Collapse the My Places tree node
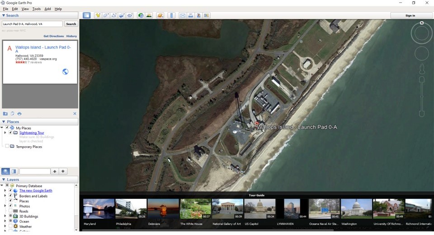 pyautogui.click(x=2, y=128)
